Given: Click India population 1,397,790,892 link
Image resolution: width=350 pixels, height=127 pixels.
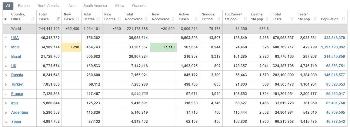Looking at the screenshot, I should click(333, 47).
